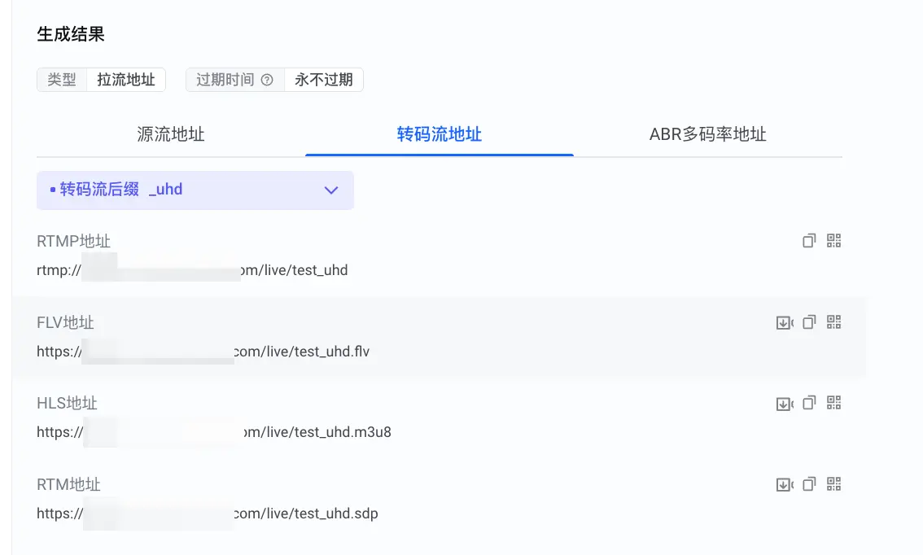Image resolution: width=923 pixels, height=555 pixels.
Task: Show QR code for RTM address
Action: pos(833,483)
